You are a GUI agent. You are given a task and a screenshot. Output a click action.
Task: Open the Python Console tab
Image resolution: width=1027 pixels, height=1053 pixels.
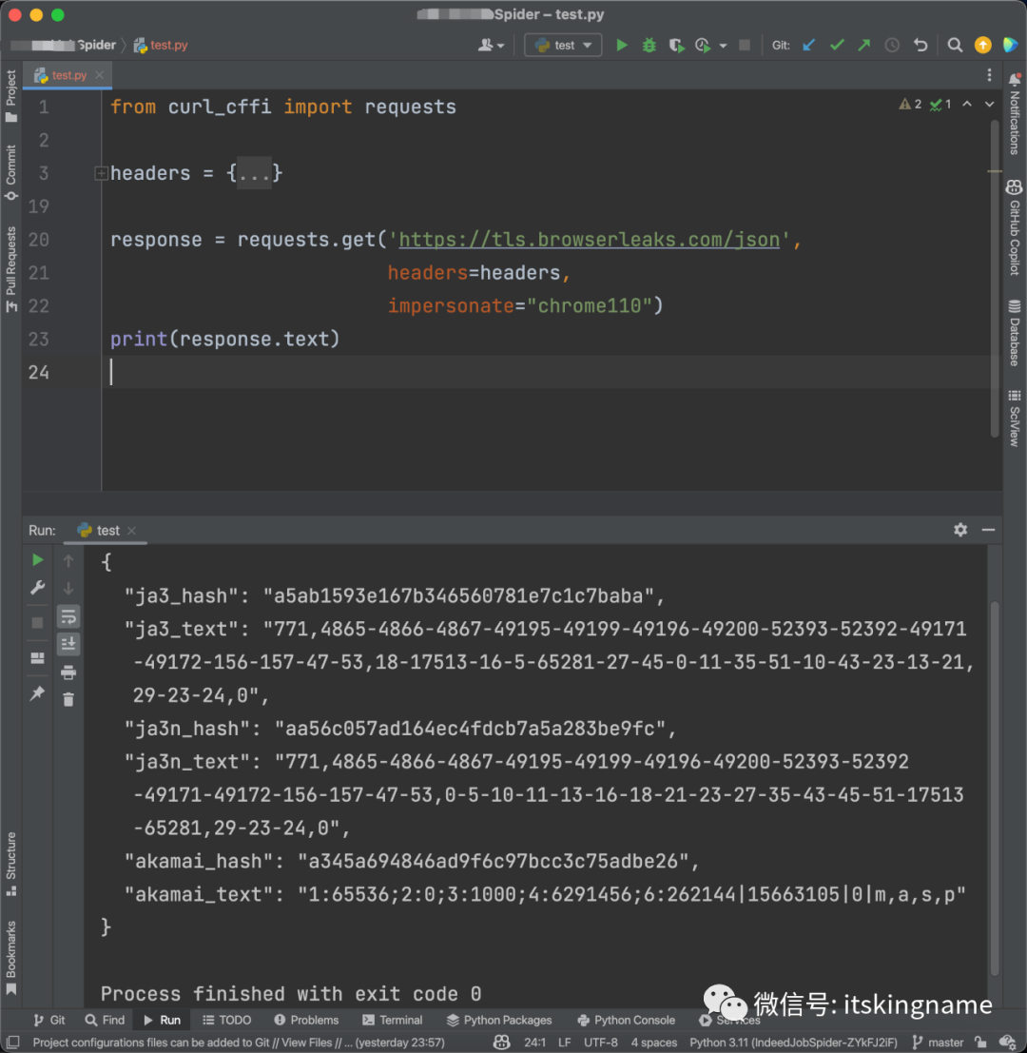tap(626, 1020)
